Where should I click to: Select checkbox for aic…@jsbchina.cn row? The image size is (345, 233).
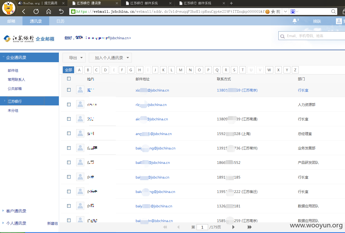point(69,119)
